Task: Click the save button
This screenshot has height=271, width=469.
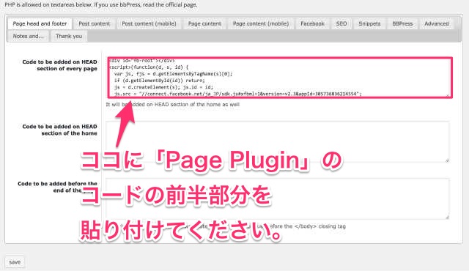Action: (15, 262)
